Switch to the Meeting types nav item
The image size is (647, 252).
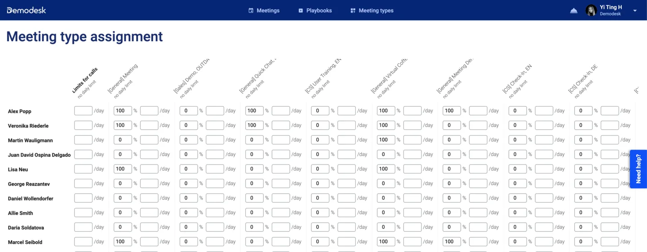[372, 10]
